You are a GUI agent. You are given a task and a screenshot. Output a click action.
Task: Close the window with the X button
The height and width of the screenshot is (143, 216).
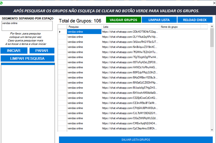214,3
